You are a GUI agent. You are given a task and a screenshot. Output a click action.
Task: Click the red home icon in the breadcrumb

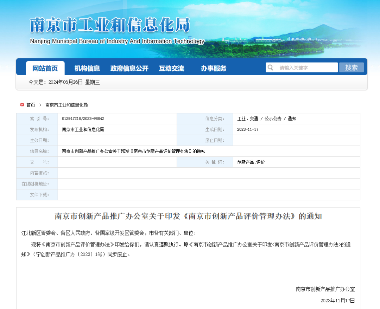pos(22,105)
